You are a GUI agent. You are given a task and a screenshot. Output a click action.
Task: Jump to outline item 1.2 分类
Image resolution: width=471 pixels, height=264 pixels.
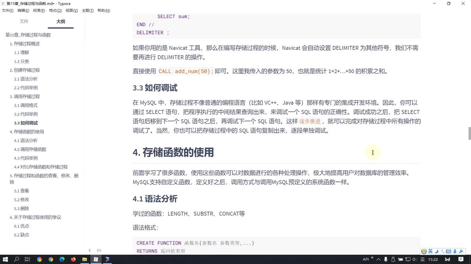[21, 61]
